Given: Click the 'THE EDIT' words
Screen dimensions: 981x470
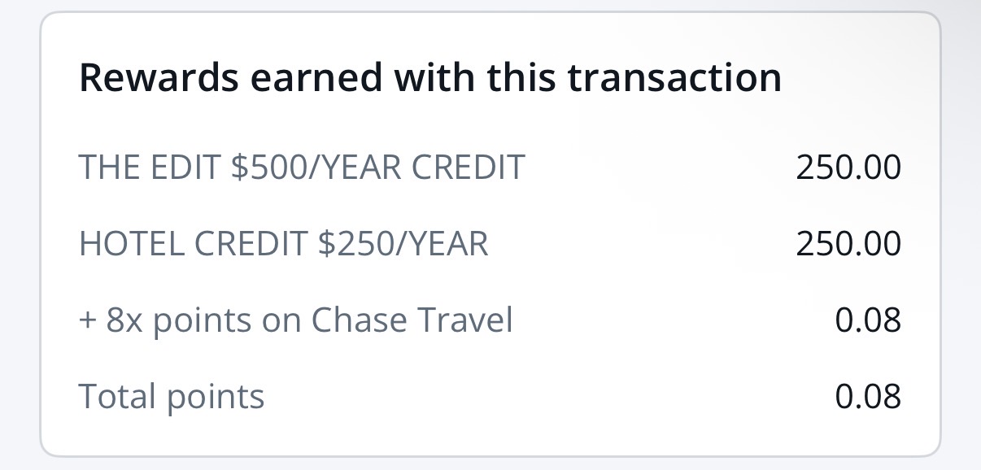Looking at the screenshot, I should 149,168.
